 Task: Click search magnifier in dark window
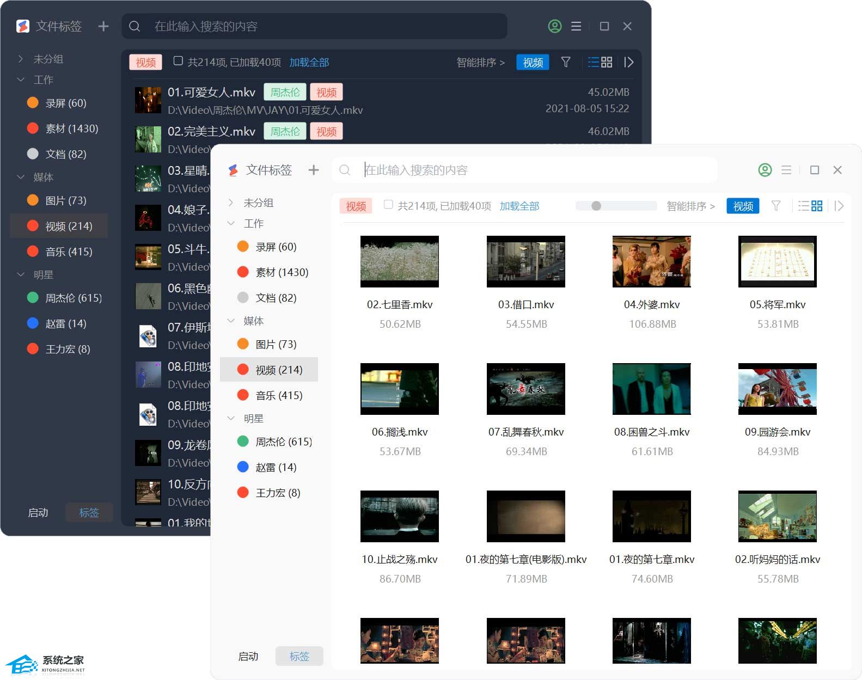point(135,26)
